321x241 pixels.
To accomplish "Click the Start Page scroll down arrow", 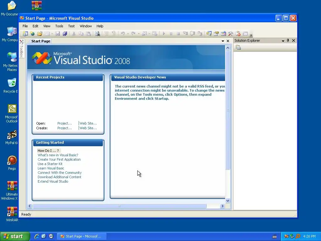I will pyautogui.click(x=228, y=201).
